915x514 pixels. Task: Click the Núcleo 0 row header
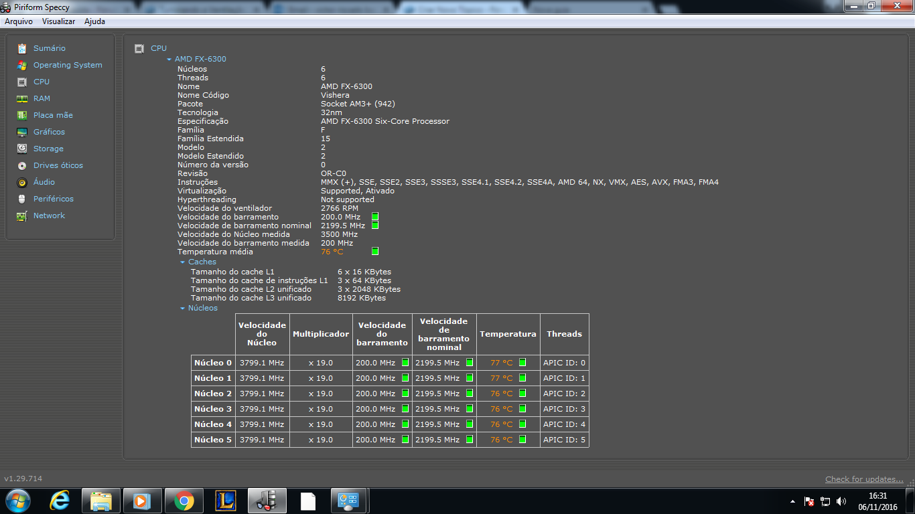click(213, 363)
